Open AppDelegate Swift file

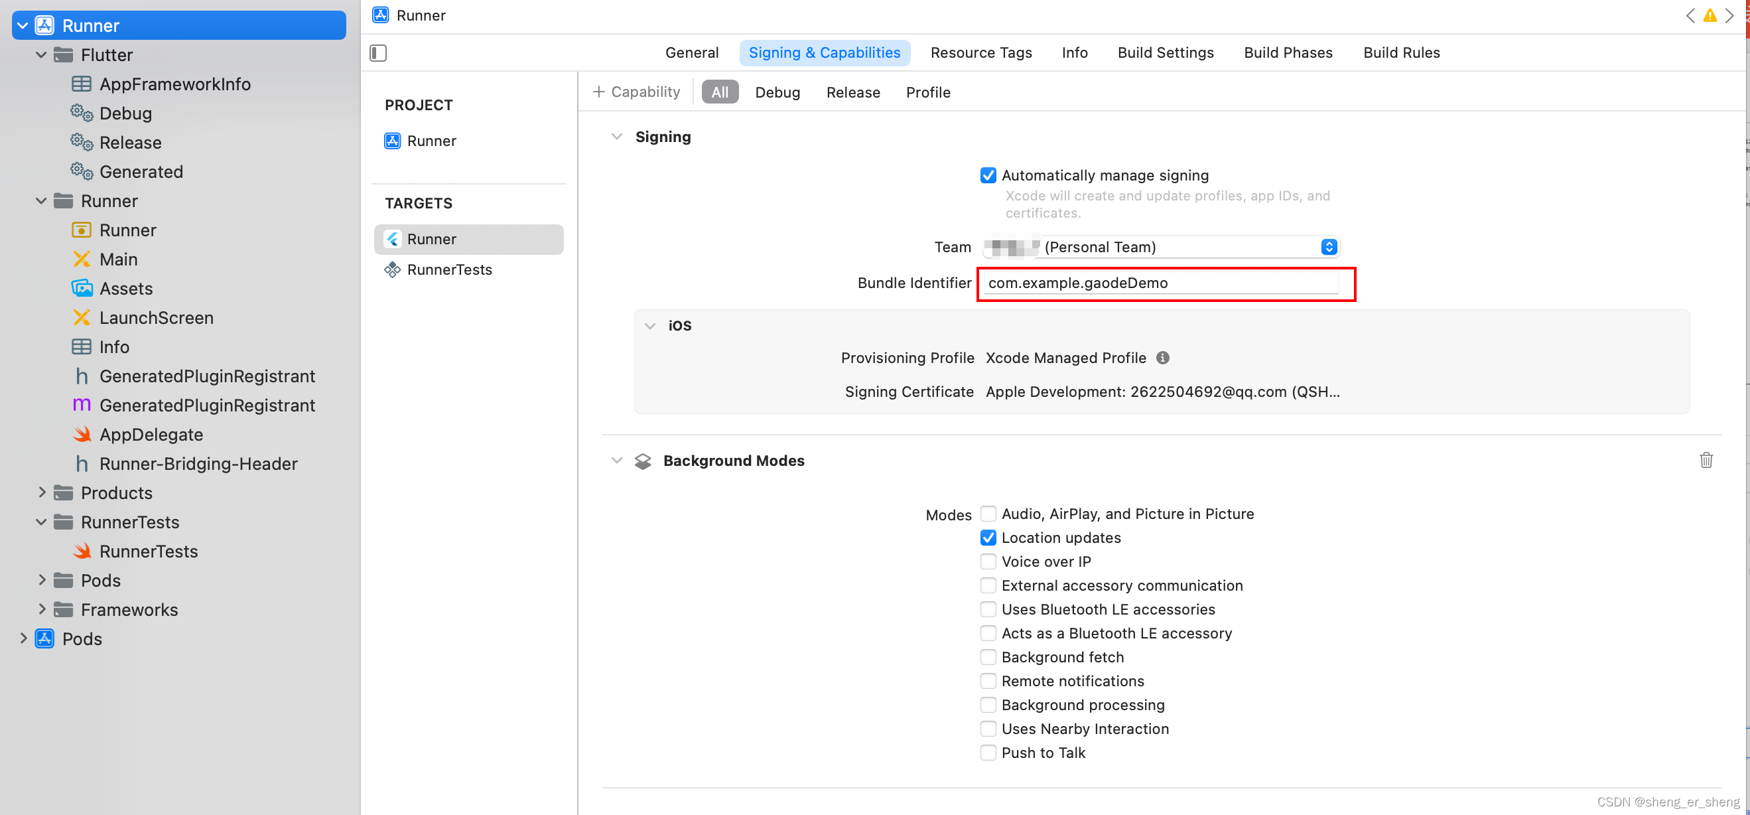click(x=151, y=434)
